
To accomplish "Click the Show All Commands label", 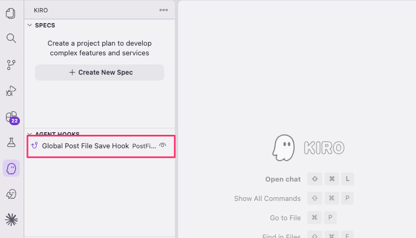I will click(267, 199).
